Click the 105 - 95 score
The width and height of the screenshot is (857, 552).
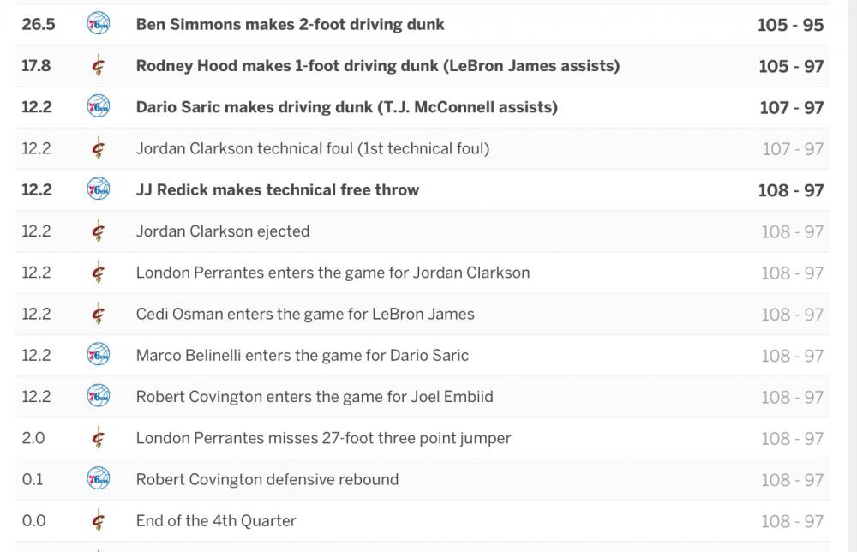click(790, 25)
